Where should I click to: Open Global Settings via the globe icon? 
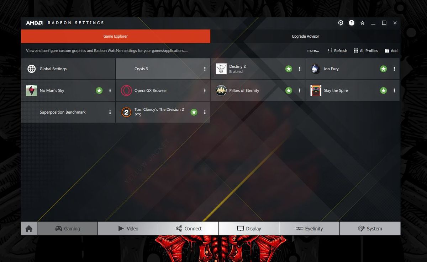point(31,69)
